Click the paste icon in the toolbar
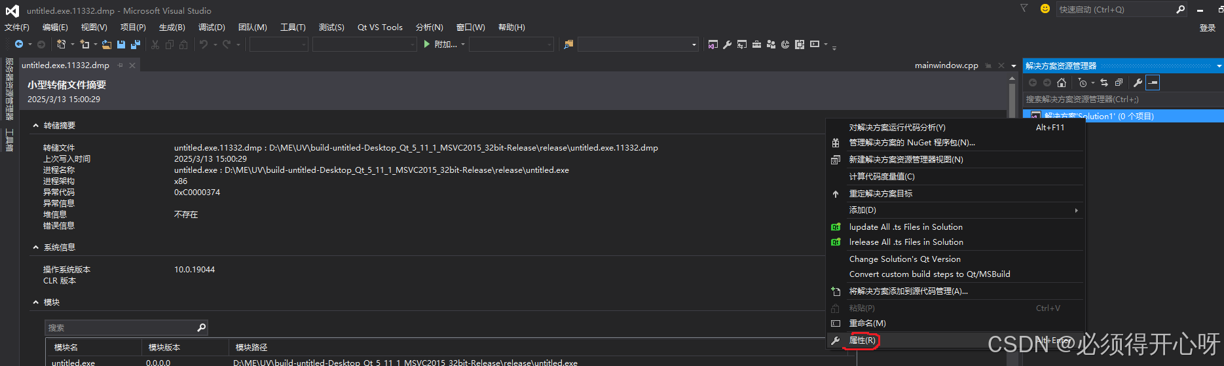The height and width of the screenshot is (366, 1224). coord(183,45)
